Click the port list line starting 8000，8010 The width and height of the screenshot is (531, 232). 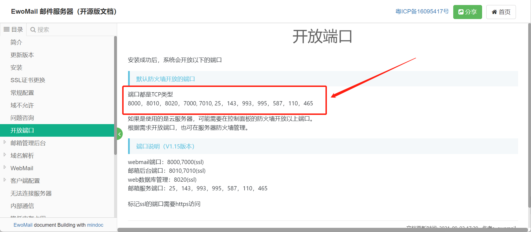(x=220, y=103)
